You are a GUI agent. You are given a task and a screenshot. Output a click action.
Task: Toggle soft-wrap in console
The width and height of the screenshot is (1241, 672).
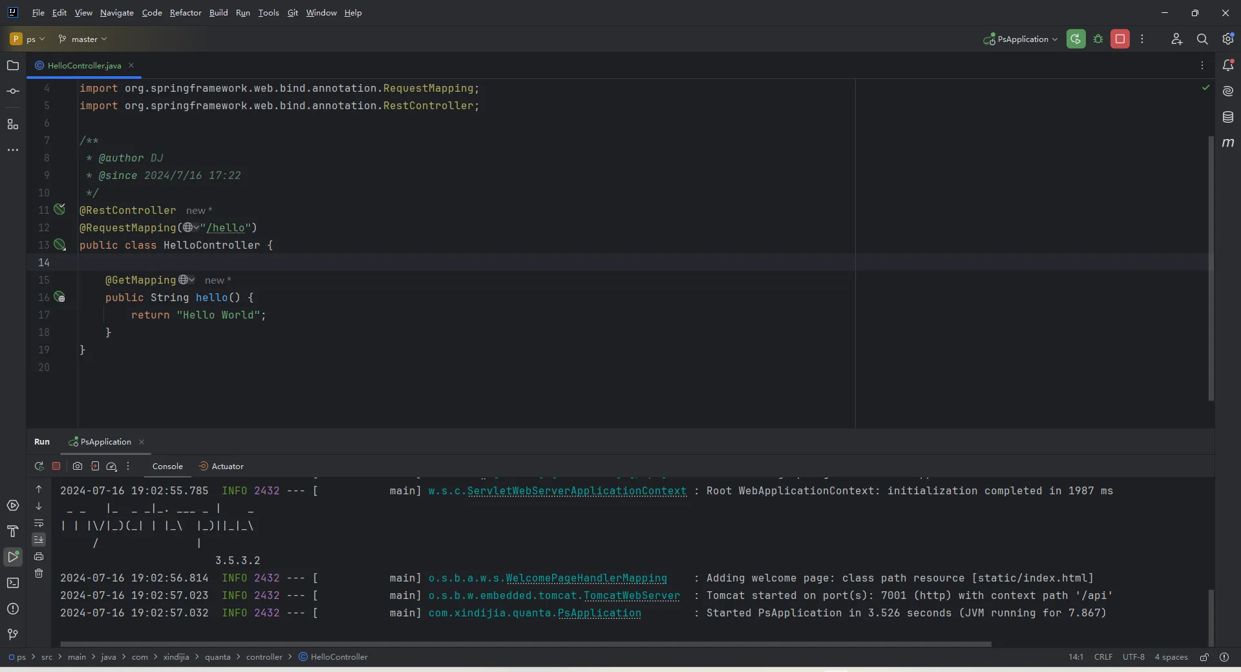[39, 523]
